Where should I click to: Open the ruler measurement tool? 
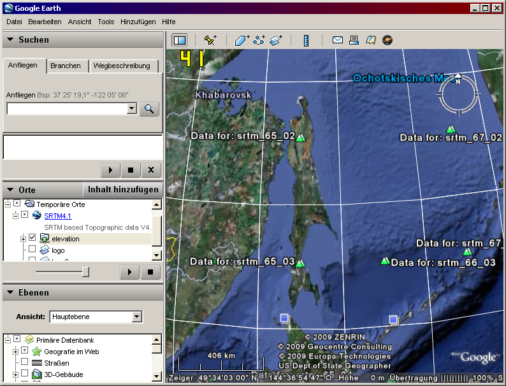pyautogui.click(x=306, y=40)
